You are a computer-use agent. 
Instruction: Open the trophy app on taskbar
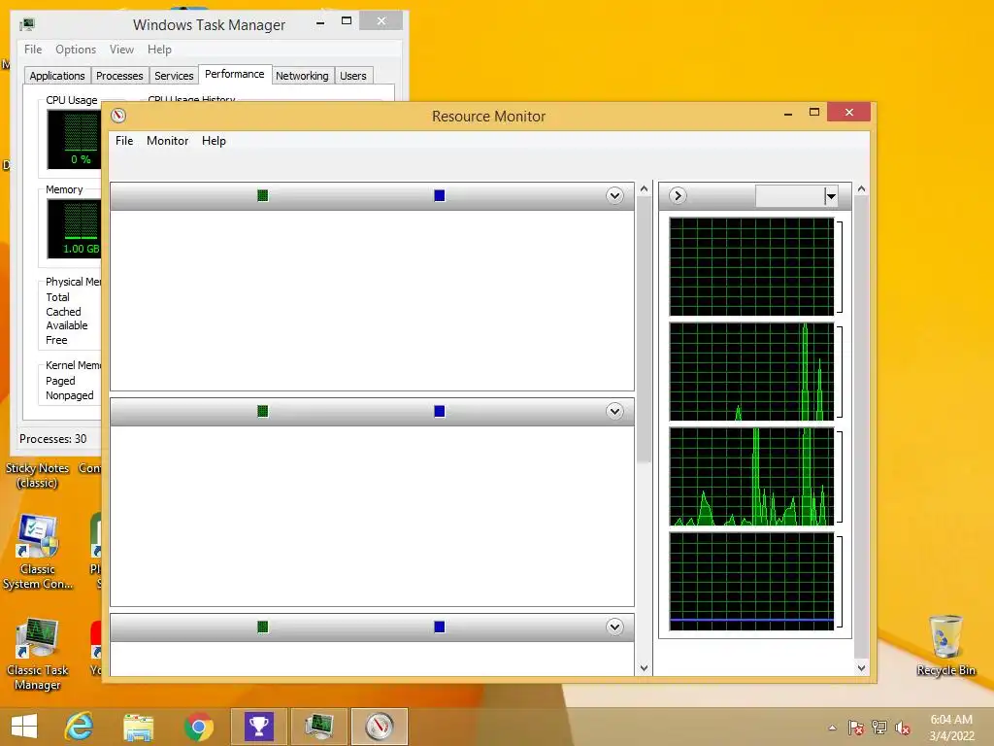tap(258, 727)
